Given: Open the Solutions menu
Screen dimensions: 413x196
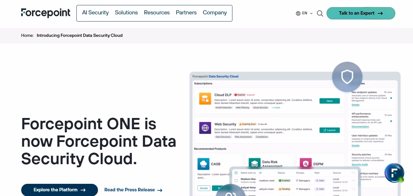Looking at the screenshot, I should coord(126,12).
